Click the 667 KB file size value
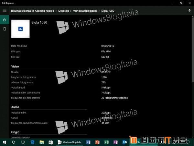Viewport: 194px width, 146px height. click(x=105, y=57)
